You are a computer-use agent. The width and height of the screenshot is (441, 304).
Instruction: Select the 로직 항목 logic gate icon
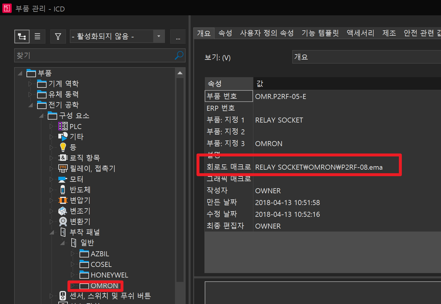pos(63,158)
